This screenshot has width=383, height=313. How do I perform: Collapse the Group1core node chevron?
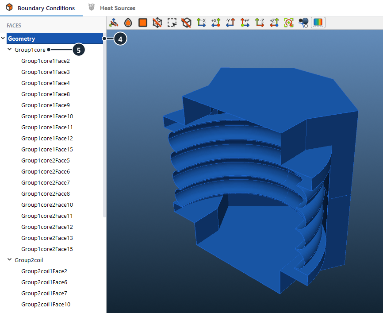10,50
